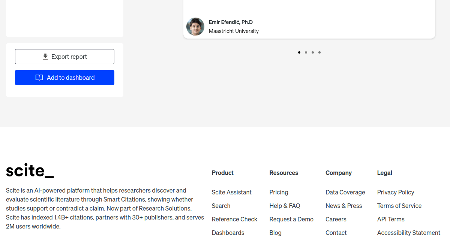This screenshot has height=236, width=450.
Task: Click the download icon in Export report
Action: [x=45, y=57]
